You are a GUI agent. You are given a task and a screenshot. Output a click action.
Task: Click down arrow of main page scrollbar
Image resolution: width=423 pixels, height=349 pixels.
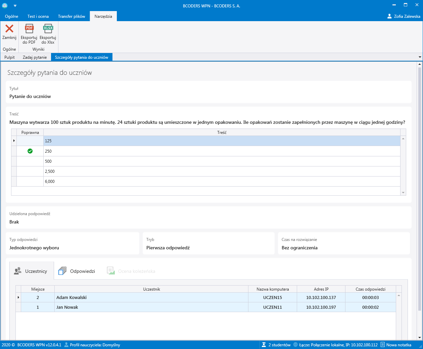(419, 338)
